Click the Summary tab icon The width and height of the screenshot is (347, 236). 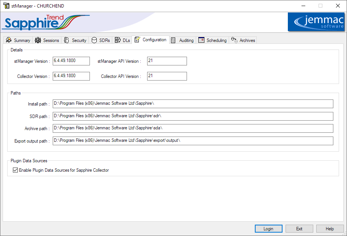(x=9, y=40)
